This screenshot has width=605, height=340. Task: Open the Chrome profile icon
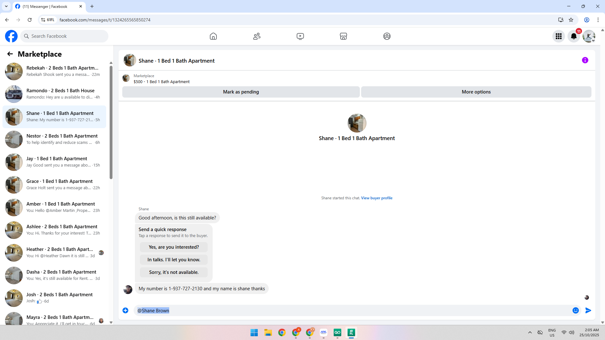tap(587, 20)
